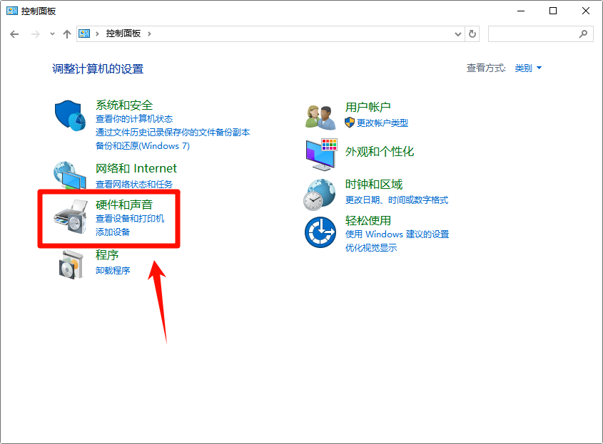
Task: Open the recent locations dropdown arrow
Action: 52,34
